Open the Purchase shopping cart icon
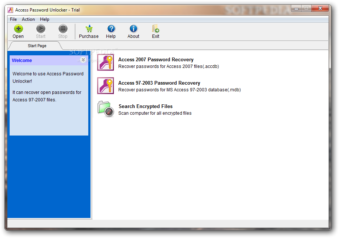Viewport: 339px width, 238px height. (89, 29)
